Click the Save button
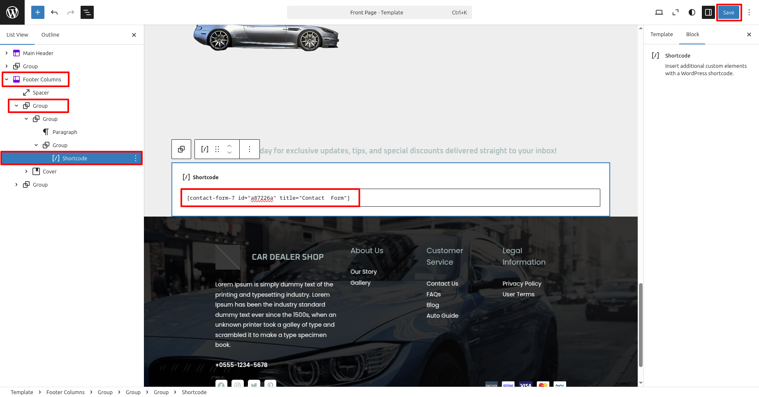Viewport: 759px width, 397px height. coord(728,12)
